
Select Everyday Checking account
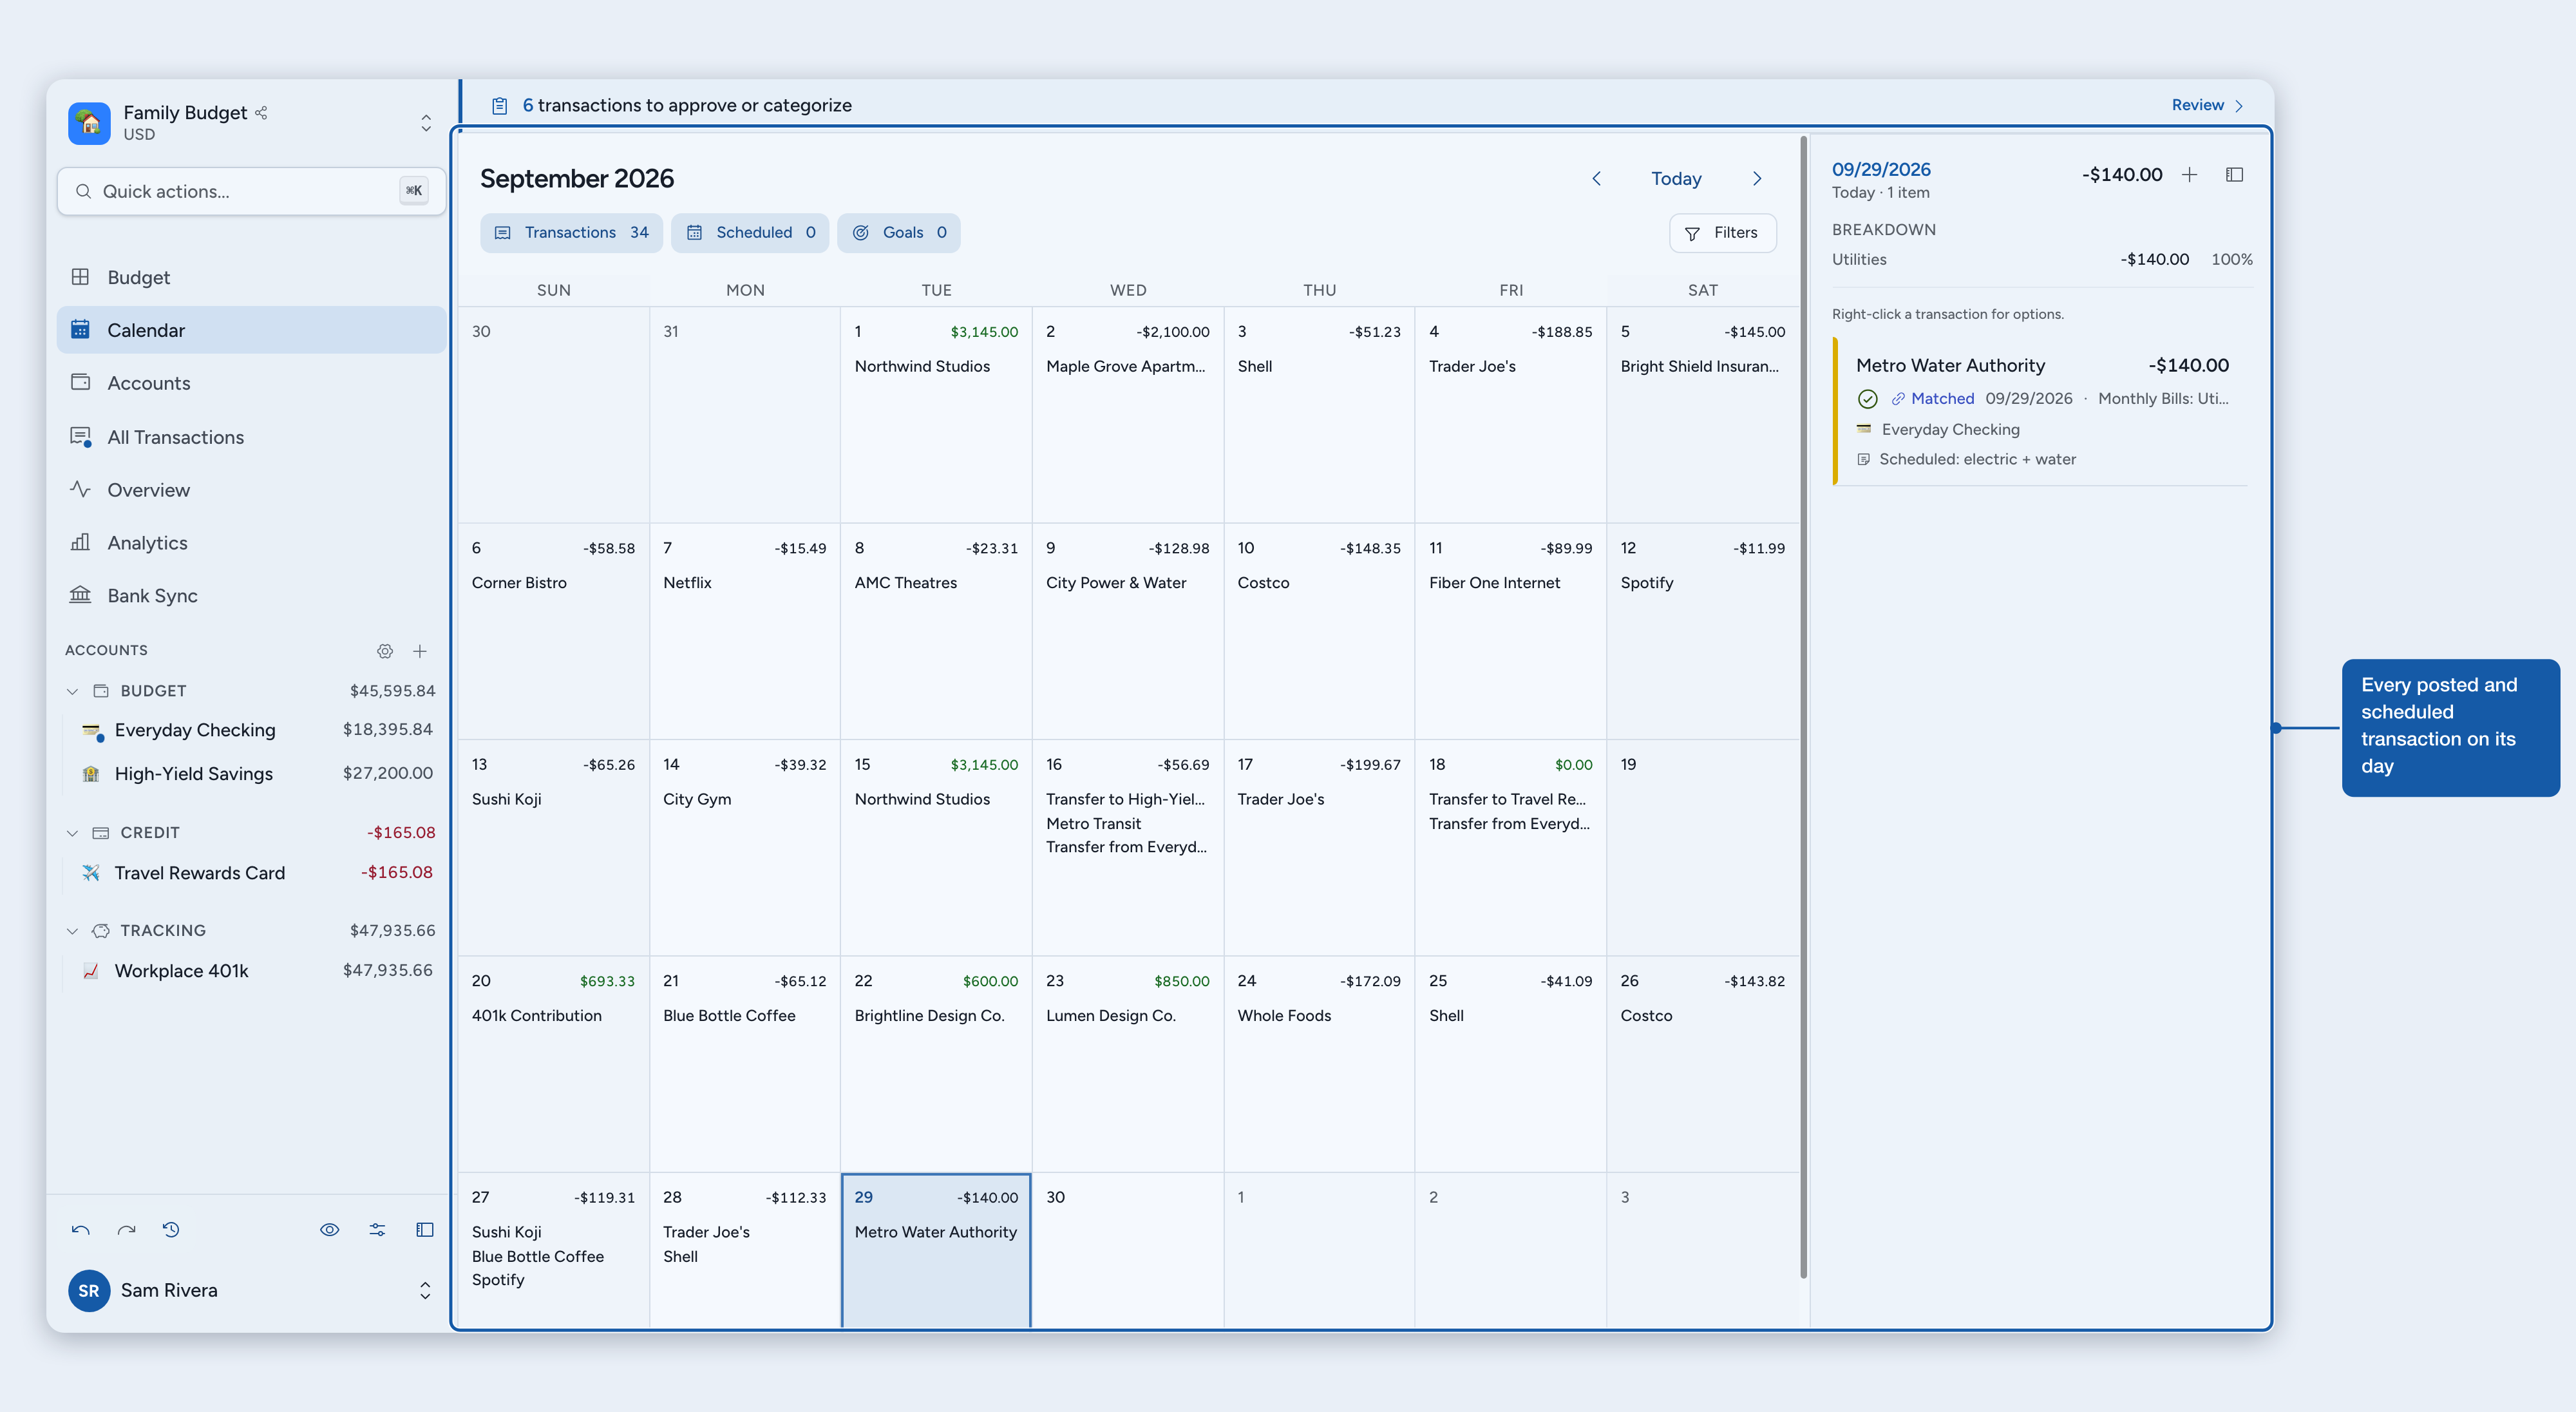[x=256, y=730]
